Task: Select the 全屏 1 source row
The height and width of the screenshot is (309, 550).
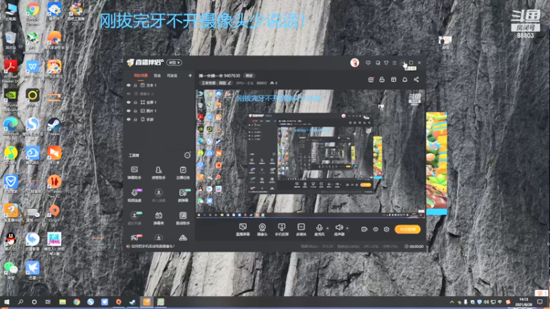Action: (x=159, y=102)
